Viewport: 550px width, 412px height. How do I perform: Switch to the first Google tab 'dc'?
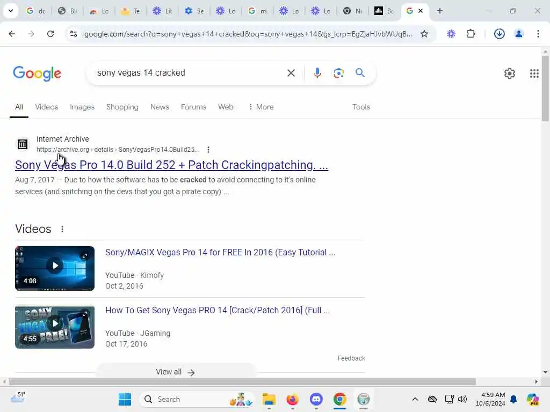pyautogui.click(x=36, y=11)
